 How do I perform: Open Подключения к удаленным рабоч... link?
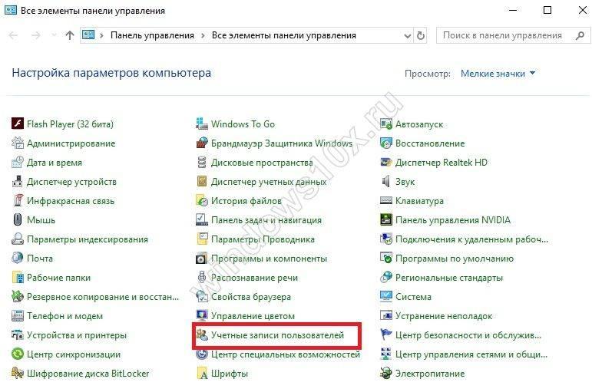click(x=471, y=239)
